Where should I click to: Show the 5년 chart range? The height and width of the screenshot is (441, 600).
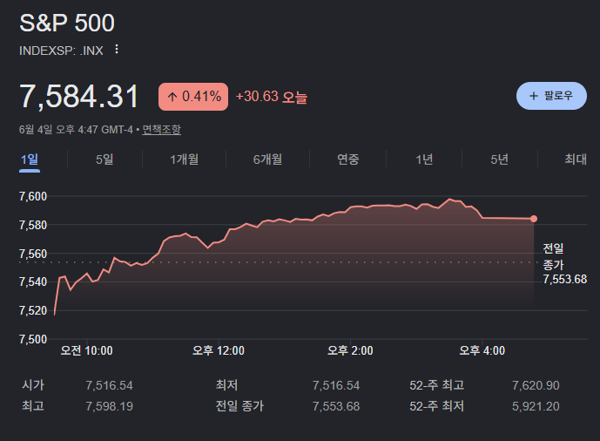coord(499,159)
